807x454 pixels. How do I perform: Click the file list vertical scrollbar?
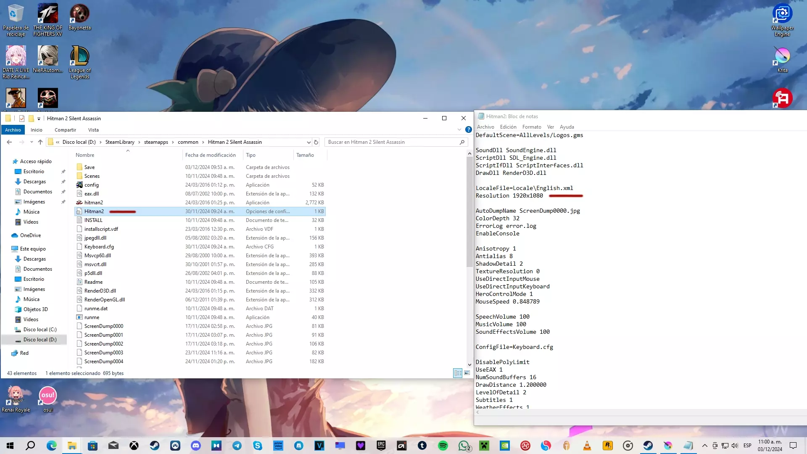469,210
